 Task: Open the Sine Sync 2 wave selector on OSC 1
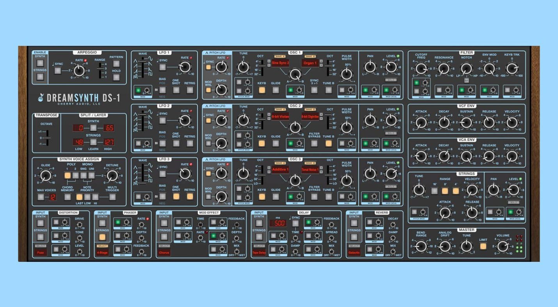[281, 63]
